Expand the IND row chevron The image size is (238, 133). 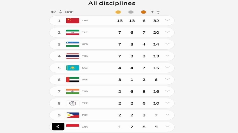click(x=167, y=91)
